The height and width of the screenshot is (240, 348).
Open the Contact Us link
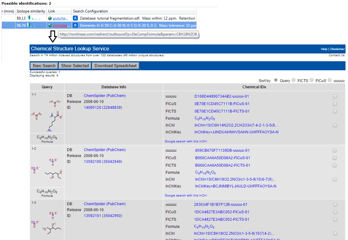(x=336, y=55)
